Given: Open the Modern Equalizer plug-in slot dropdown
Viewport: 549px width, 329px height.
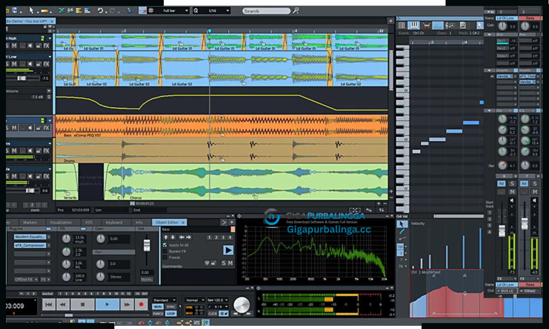Looking at the screenshot, I should point(48,237).
